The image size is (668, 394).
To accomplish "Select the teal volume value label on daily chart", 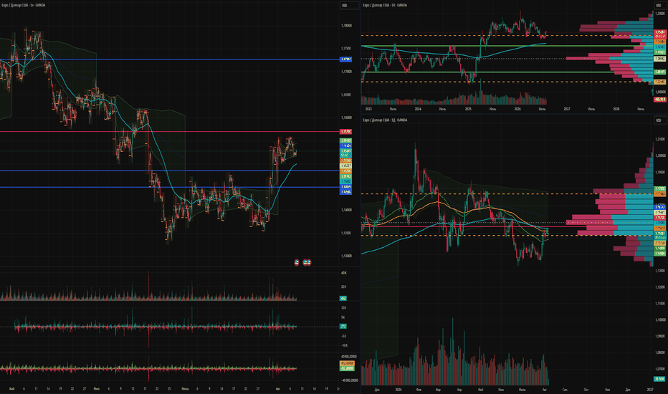I will click(x=659, y=379).
